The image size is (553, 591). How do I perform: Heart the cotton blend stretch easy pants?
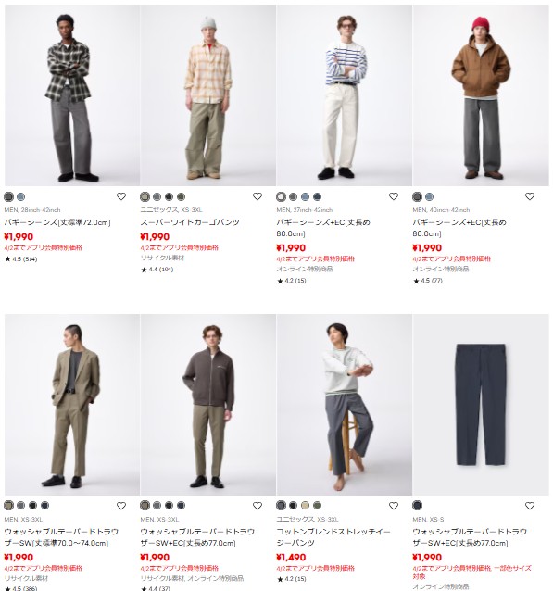[x=394, y=506]
